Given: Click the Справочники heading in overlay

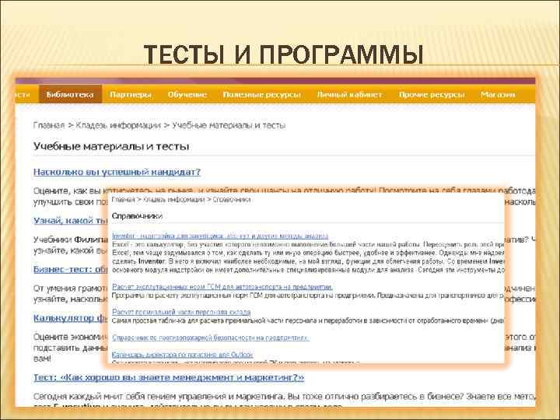Looking at the screenshot, I should [x=137, y=216].
